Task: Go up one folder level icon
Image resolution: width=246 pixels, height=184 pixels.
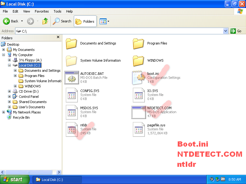Action: tap(45, 21)
